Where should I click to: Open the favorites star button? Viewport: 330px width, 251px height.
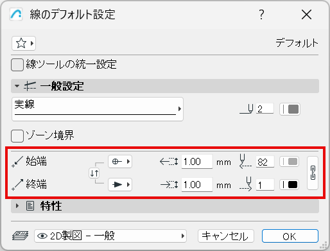click(x=24, y=44)
